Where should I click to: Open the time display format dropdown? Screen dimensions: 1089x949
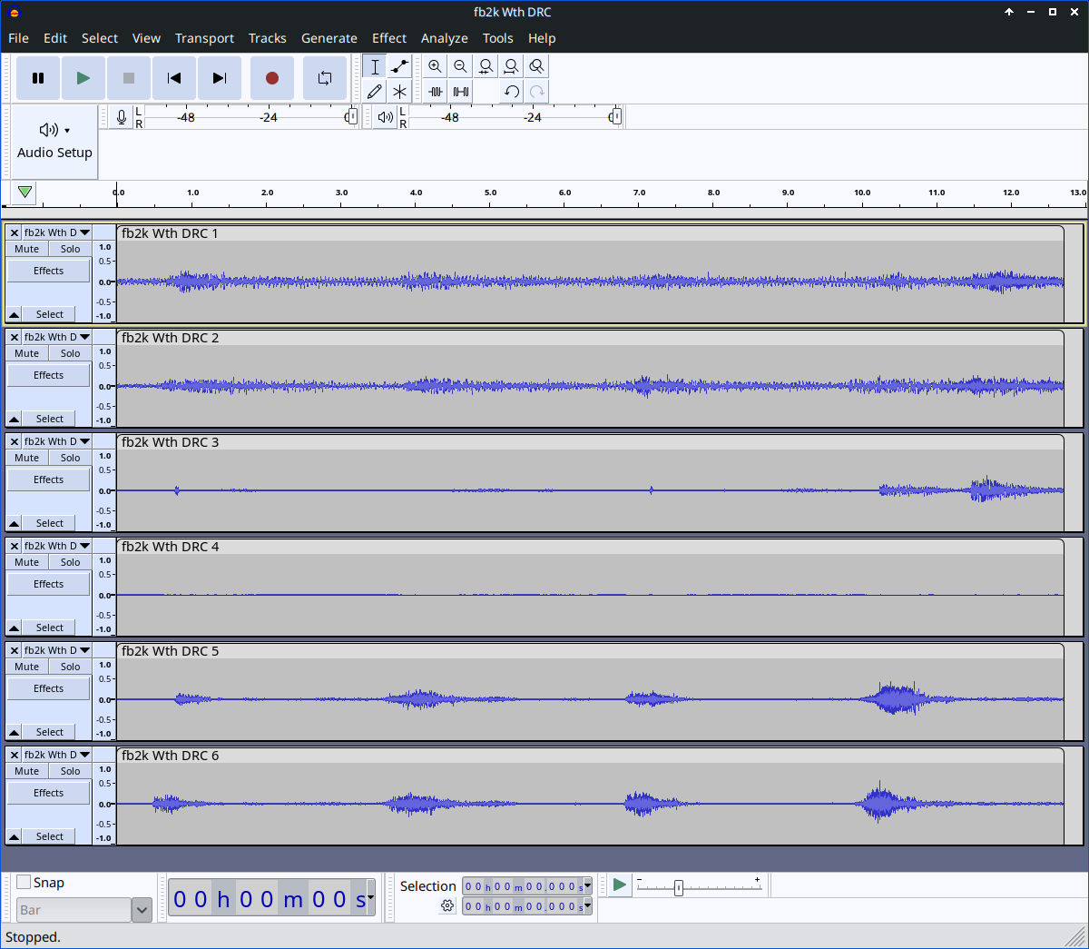point(370,897)
